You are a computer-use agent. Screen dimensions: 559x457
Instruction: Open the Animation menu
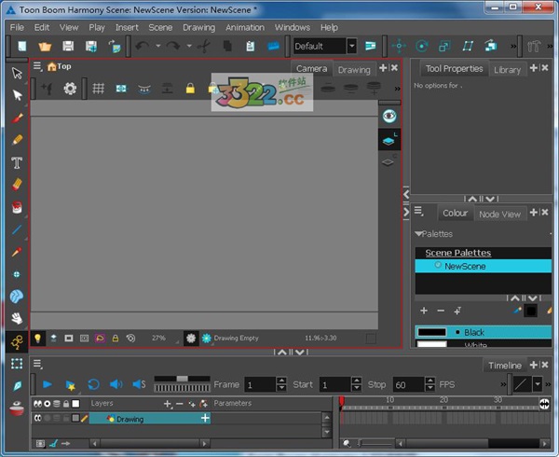[x=245, y=27]
